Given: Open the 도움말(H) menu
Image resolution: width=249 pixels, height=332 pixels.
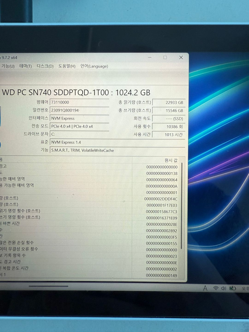Looking at the screenshot, I should (67, 66).
